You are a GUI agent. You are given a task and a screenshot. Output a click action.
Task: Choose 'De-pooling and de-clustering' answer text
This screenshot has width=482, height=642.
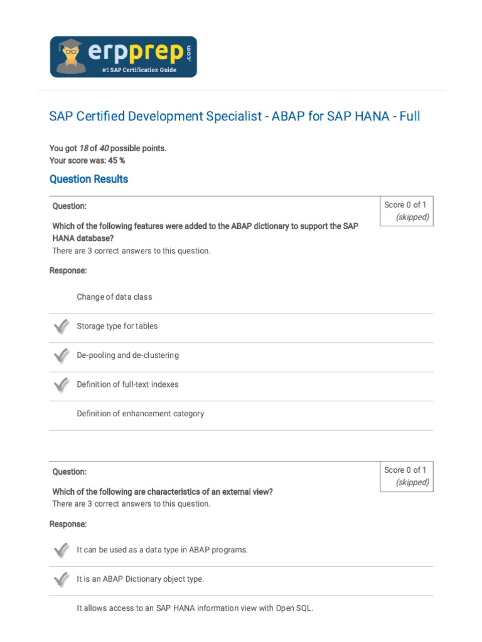click(127, 355)
